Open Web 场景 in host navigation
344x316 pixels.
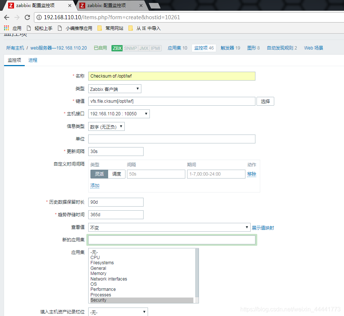[x=313, y=48]
